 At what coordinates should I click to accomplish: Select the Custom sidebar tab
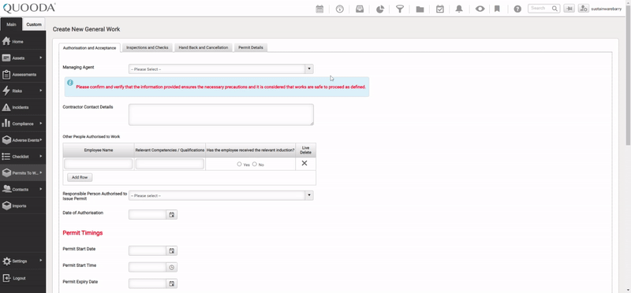(x=34, y=24)
